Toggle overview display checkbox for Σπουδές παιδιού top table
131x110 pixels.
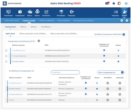click(104, 61)
